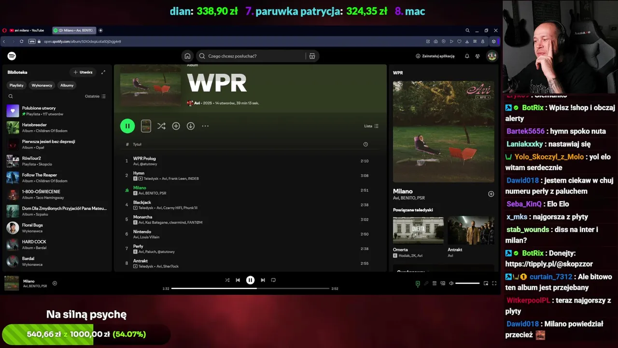Focus the Czego chcesz posłuchać search field
Screen dimensions: 618x348
click(251, 56)
